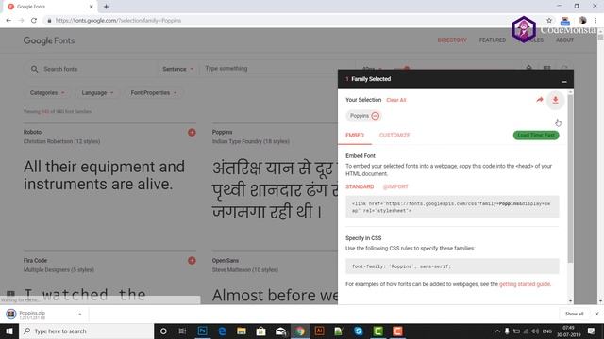Click the Windows search box on taskbar
This screenshot has width=604, height=339.
tap(86, 331)
